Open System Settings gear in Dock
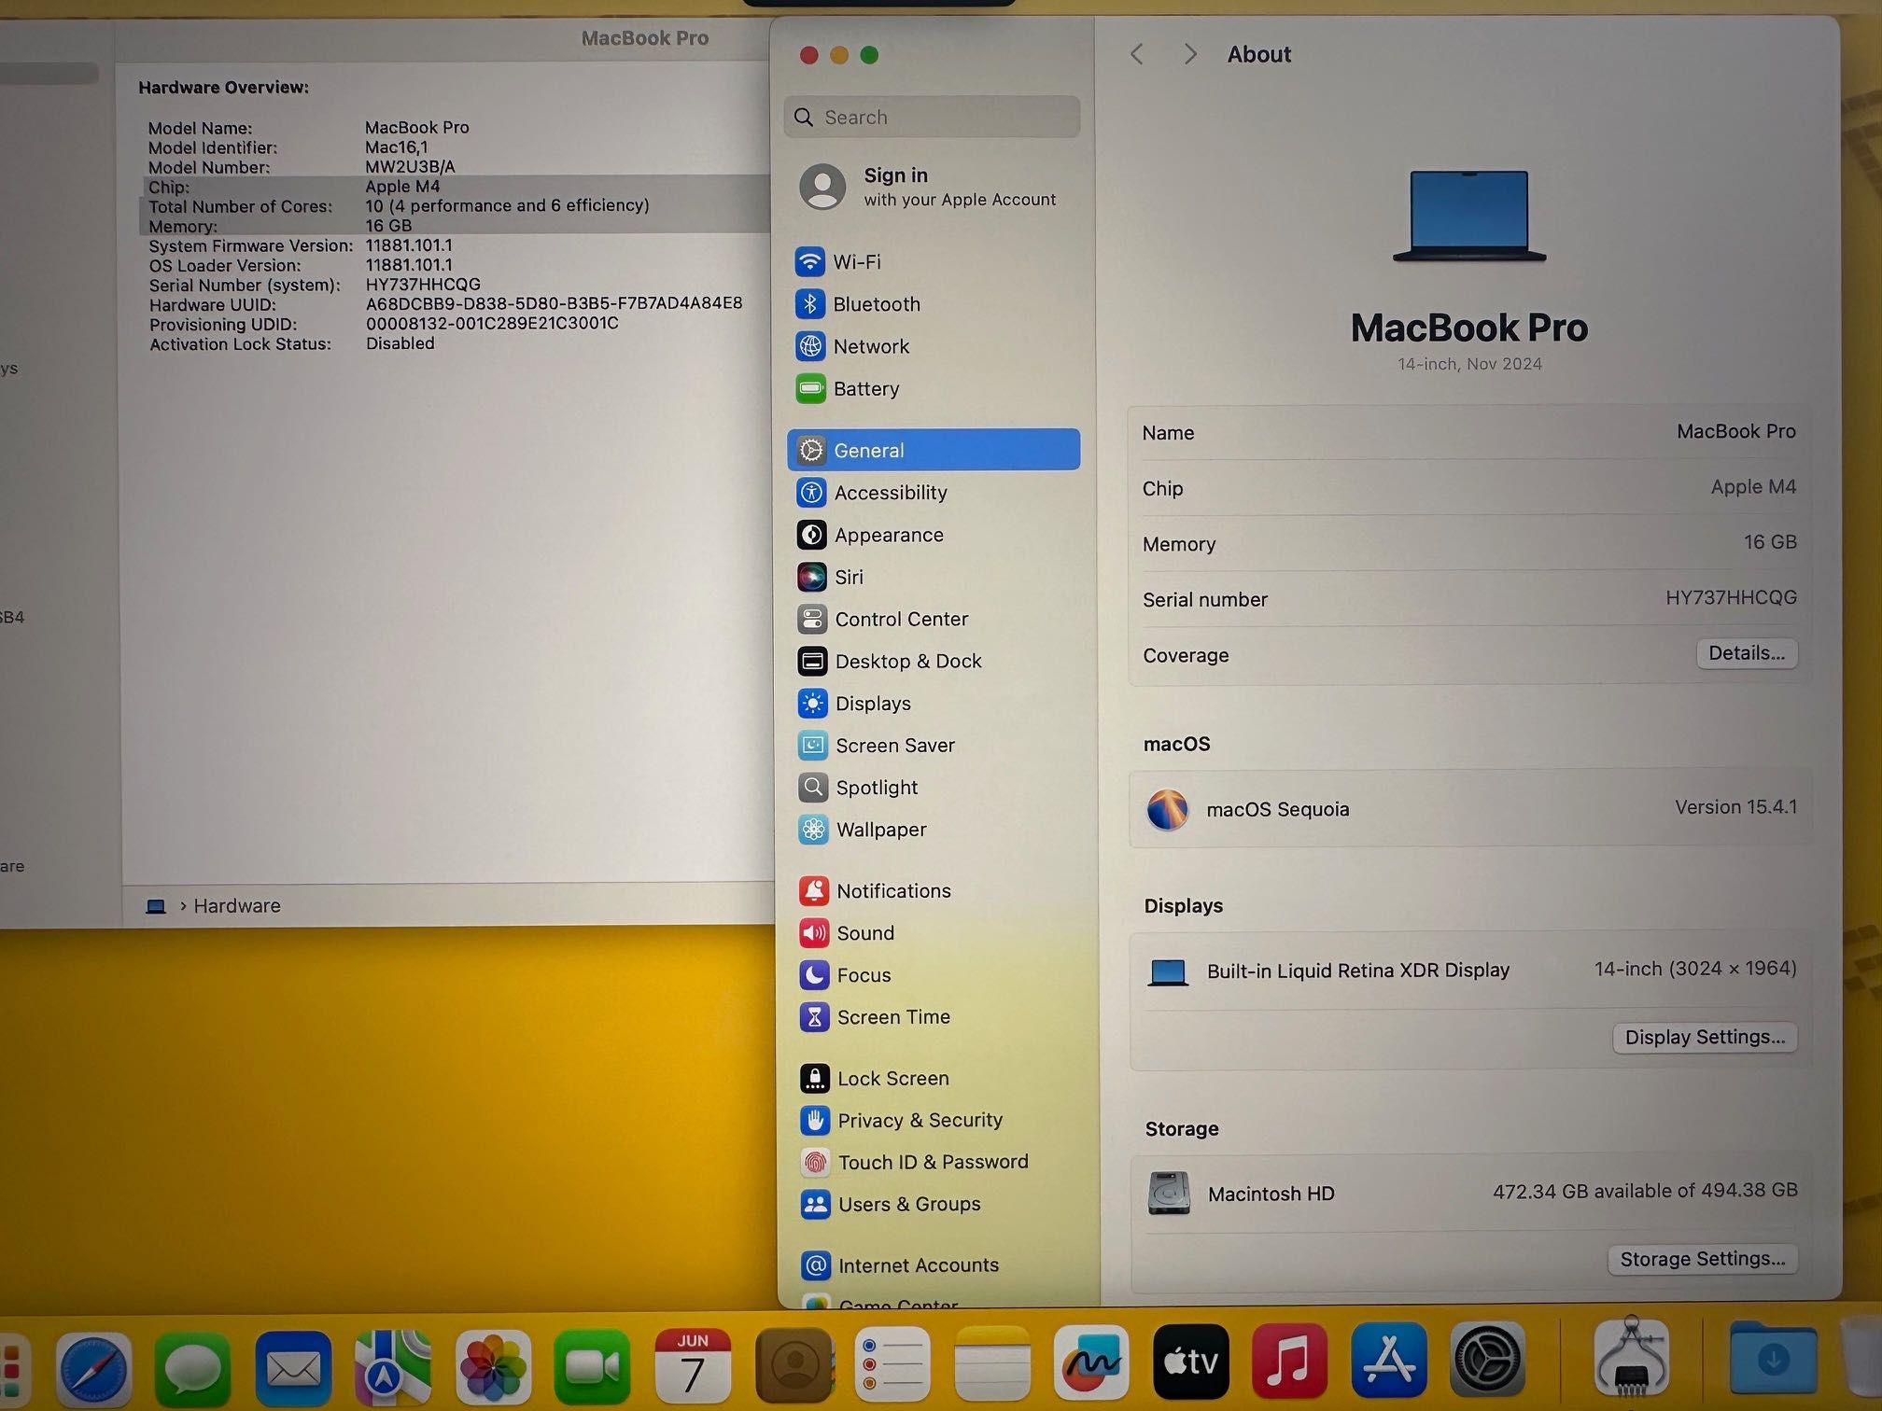Viewport: 1882px width, 1411px height. pyautogui.click(x=1488, y=1360)
